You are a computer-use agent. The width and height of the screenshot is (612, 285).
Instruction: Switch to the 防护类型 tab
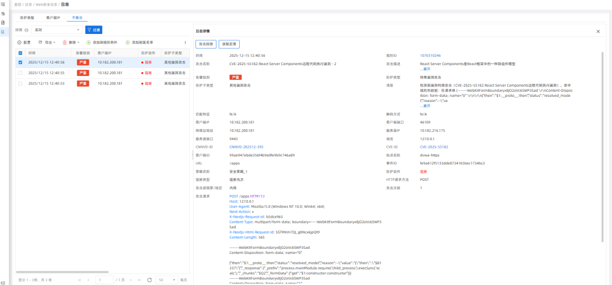click(x=27, y=18)
